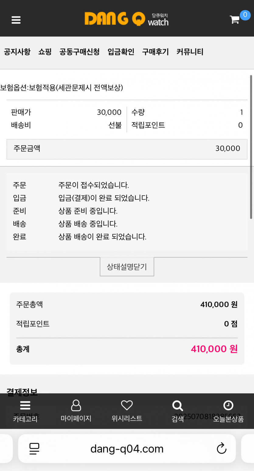The image size is (254, 471).
Task: Go home via the DANG Q watch logo
Action: (x=127, y=19)
